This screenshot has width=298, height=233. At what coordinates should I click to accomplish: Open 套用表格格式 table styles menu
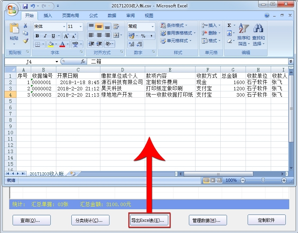pos(178,33)
